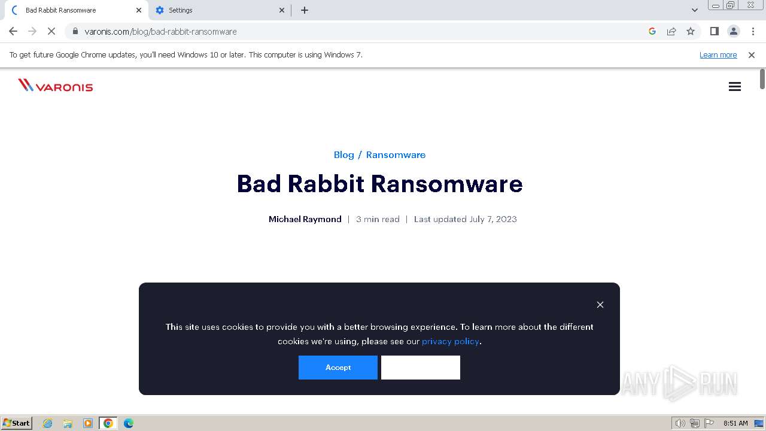Click the Varonis logo
The height and width of the screenshot is (431, 766).
(56, 86)
